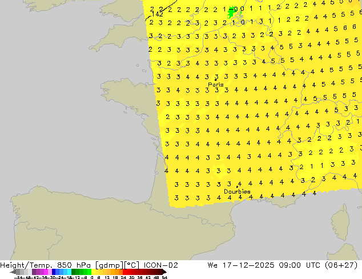The width and height of the screenshot is (362, 279).
Task: Click the (06+27) forecast run text
Action: (x=341, y=265)
